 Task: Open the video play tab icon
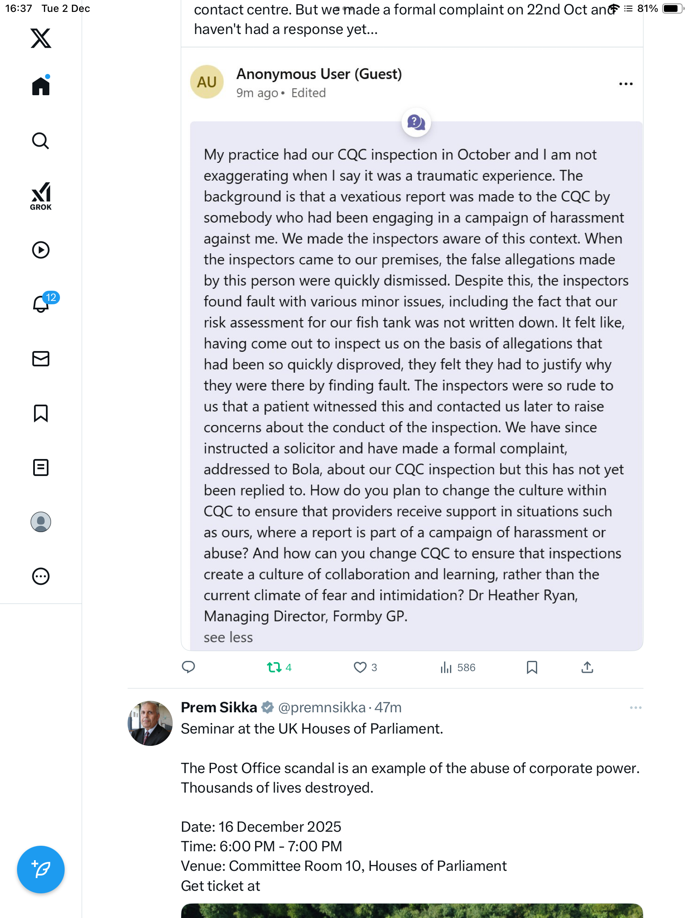point(41,250)
